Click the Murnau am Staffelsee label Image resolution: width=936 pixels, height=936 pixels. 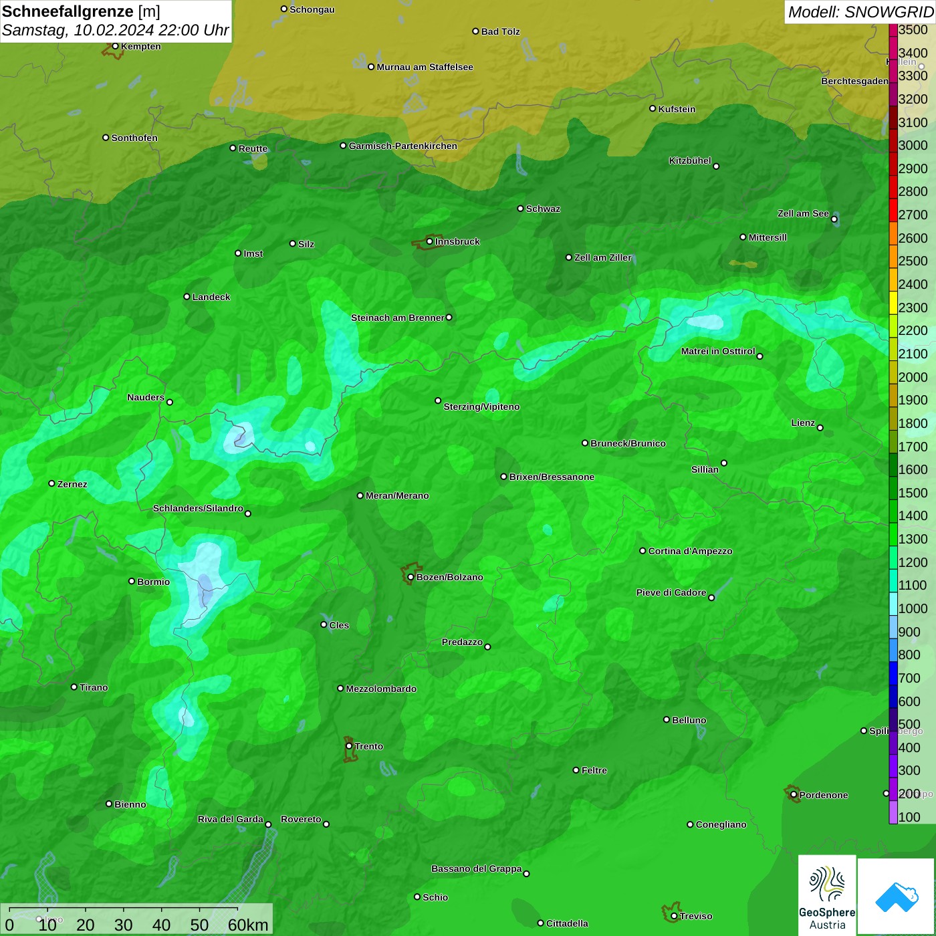[x=425, y=67]
